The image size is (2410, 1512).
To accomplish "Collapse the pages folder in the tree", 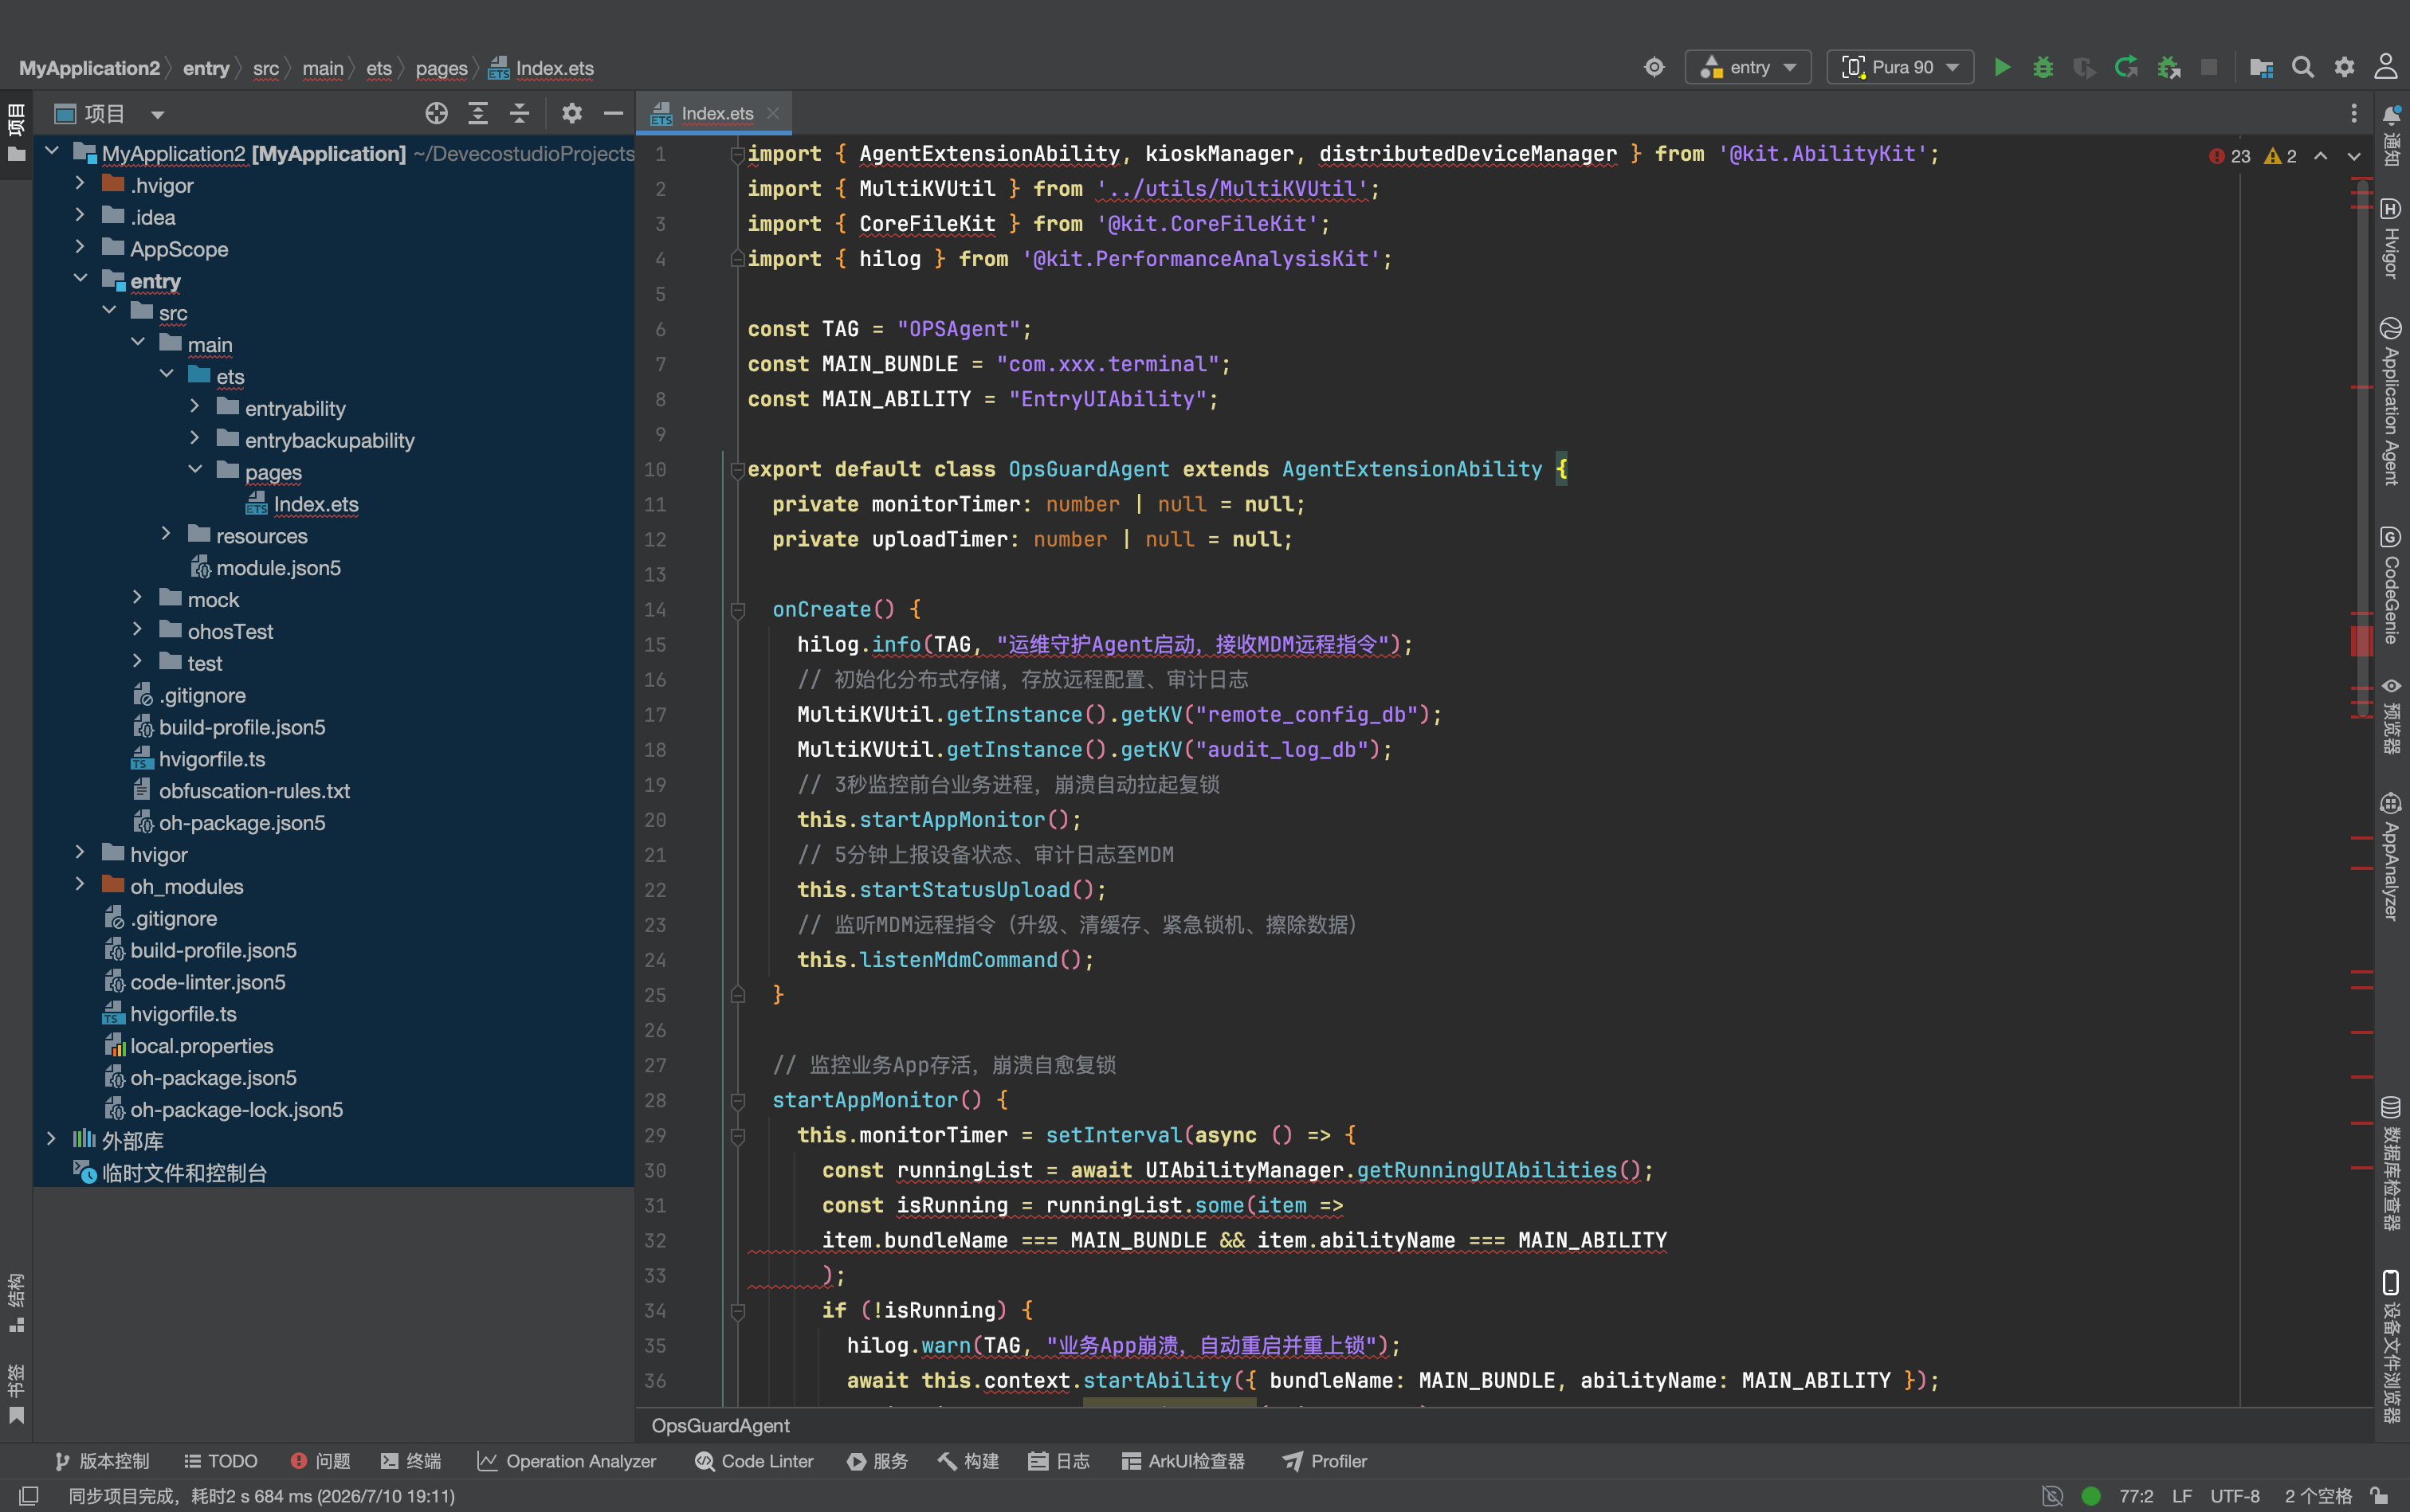I will pos(195,471).
